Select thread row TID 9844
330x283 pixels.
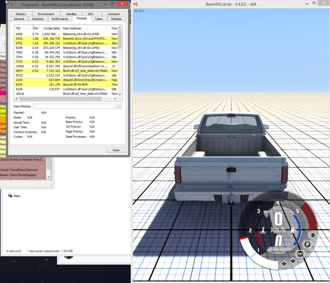[66, 71]
